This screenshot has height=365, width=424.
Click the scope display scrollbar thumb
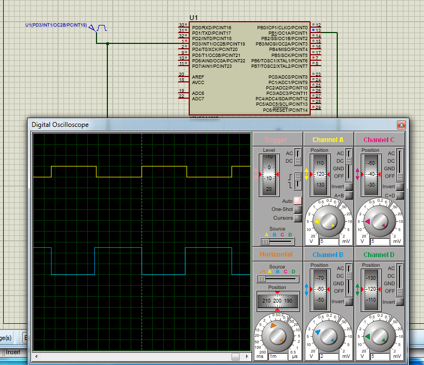click(235, 356)
